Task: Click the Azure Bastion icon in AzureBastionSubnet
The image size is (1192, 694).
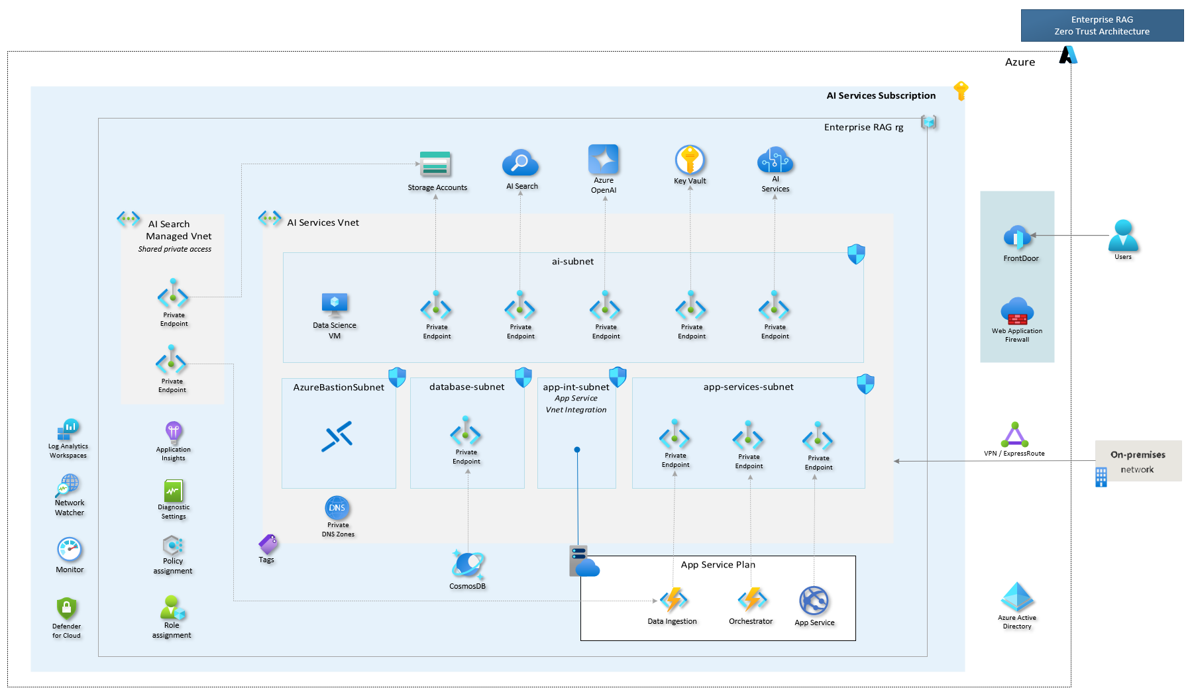Action: pyautogui.click(x=337, y=436)
